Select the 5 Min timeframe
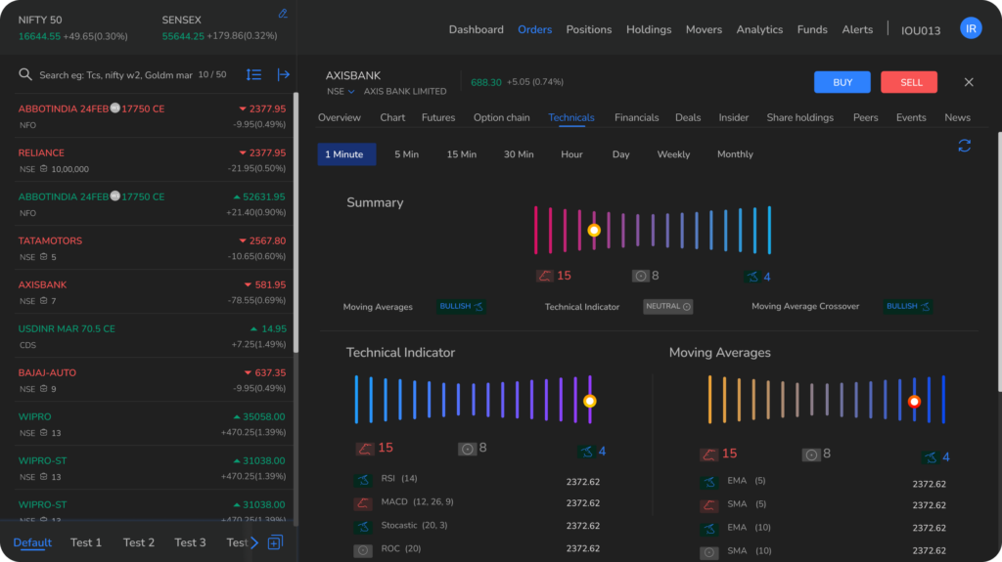Viewport: 1002px width, 562px height. (406, 154)
